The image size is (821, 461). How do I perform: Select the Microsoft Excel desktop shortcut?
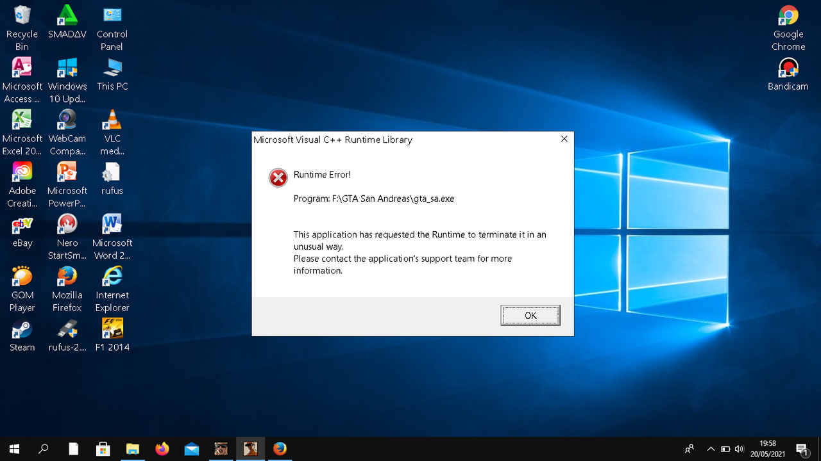pos(22,133)
